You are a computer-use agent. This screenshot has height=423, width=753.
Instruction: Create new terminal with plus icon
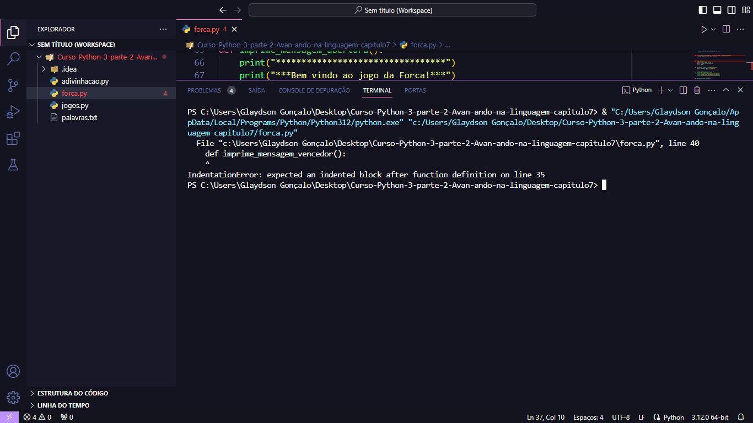(661, 90)
